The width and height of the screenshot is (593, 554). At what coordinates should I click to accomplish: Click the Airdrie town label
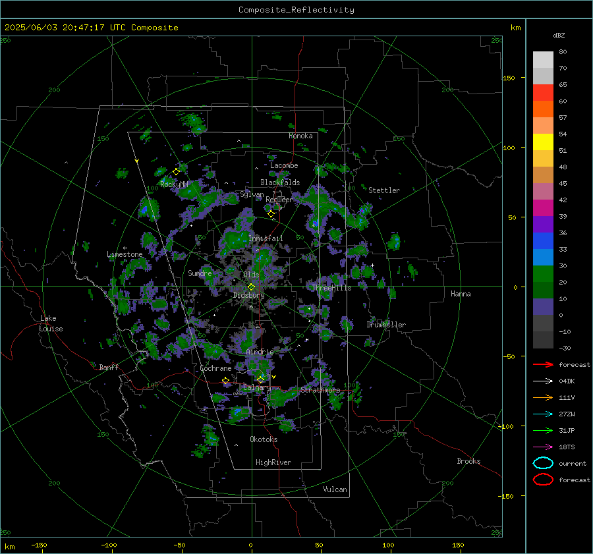[260, 352]
